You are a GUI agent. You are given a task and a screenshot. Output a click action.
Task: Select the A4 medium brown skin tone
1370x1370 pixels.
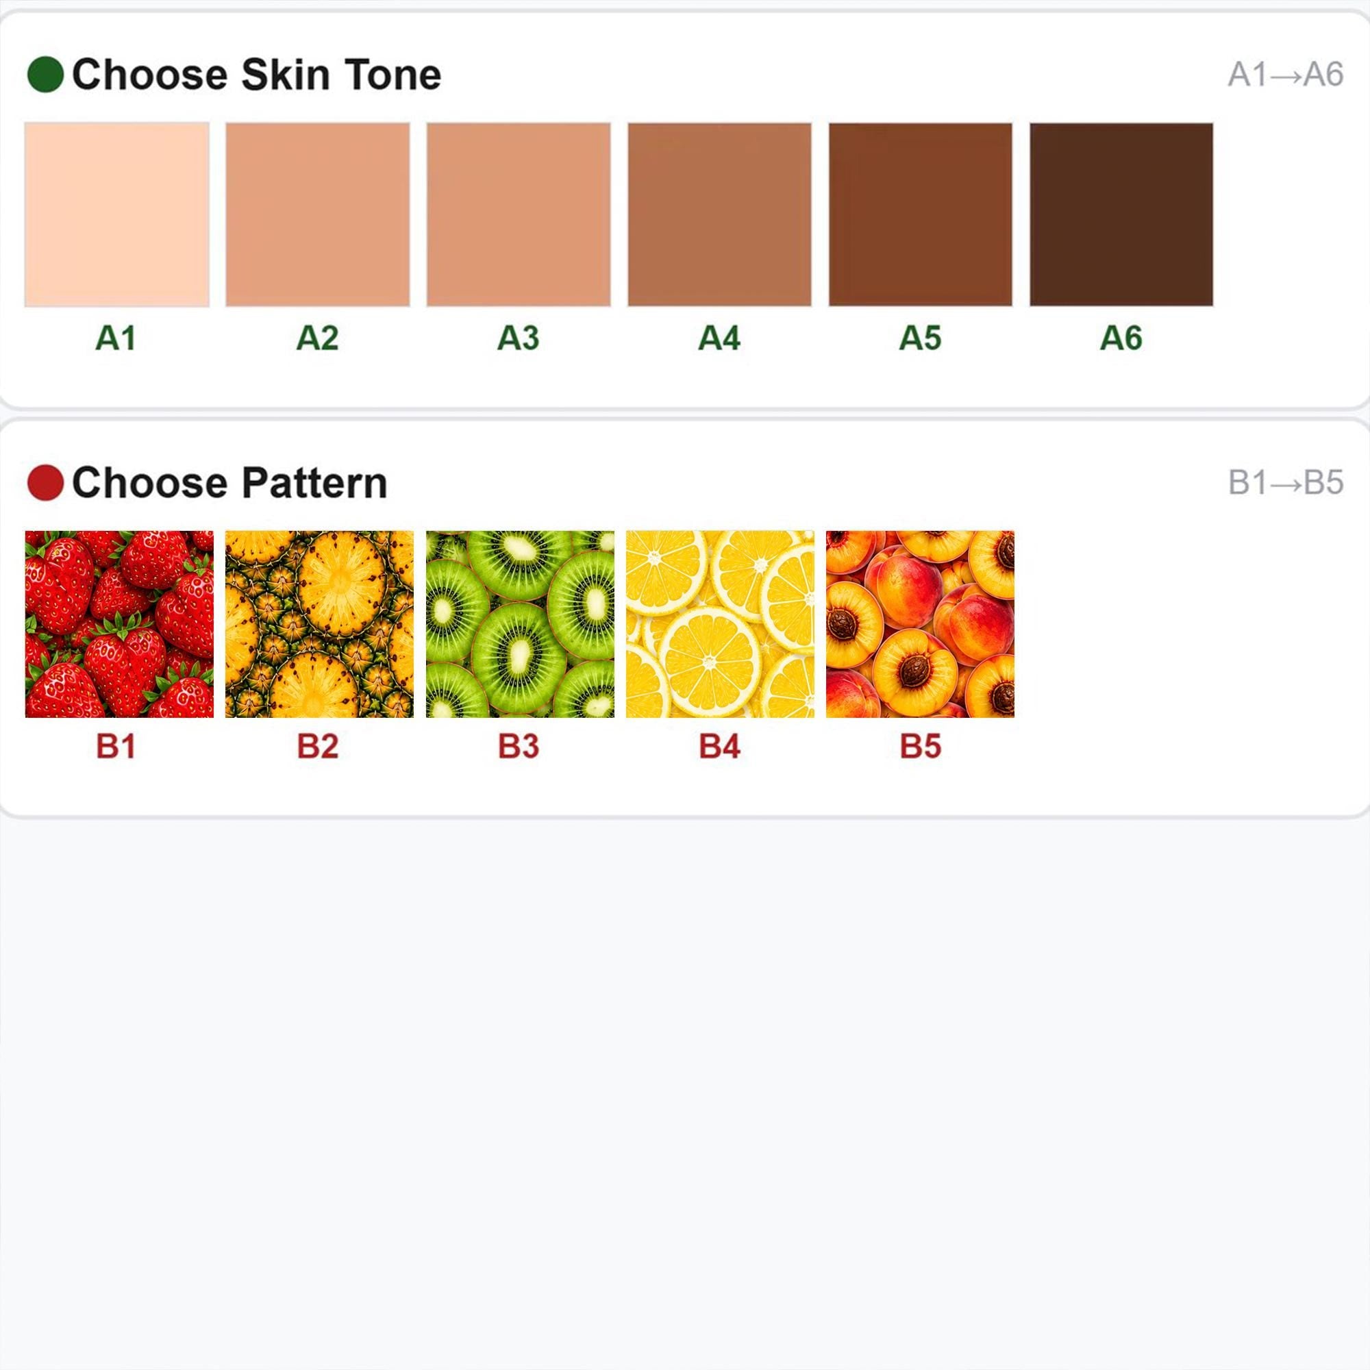(x=719, y=215)
